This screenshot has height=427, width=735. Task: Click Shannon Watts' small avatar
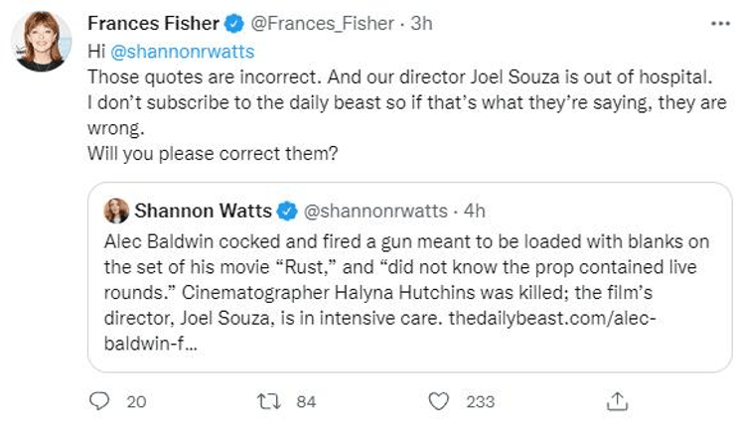click(115, 211)
